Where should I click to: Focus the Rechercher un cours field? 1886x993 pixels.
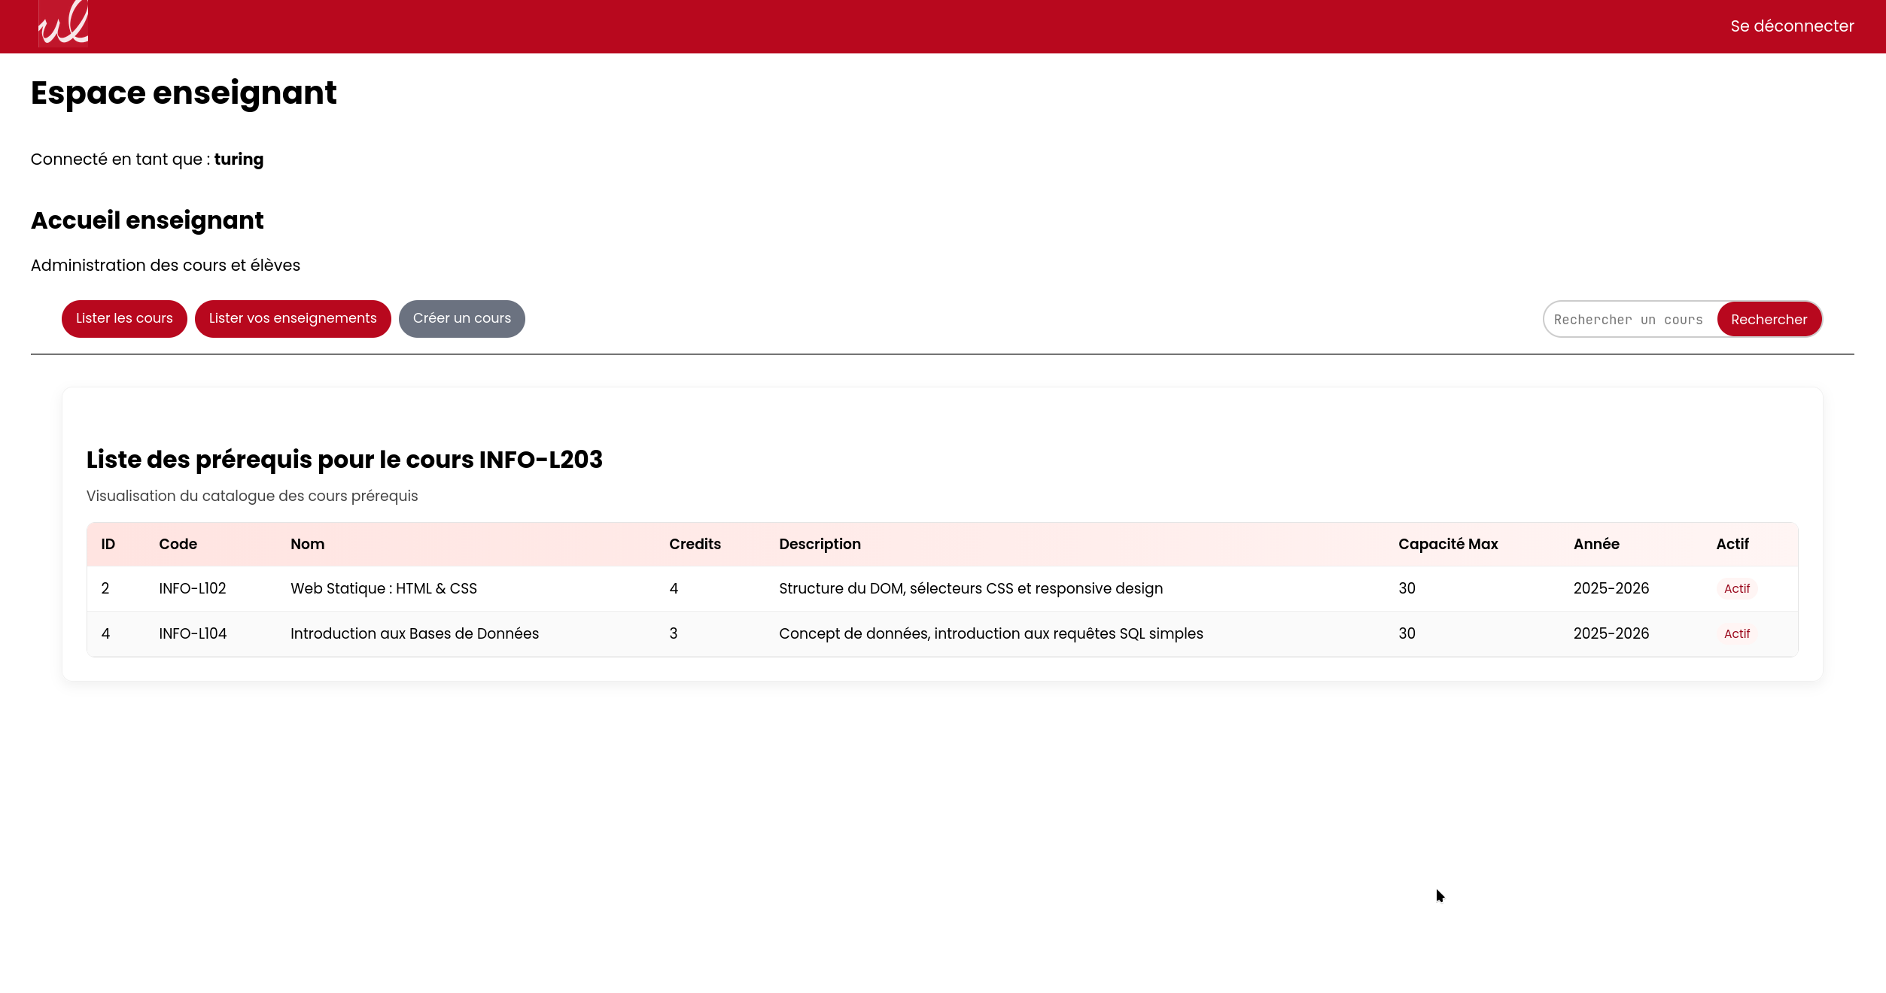[x=1629, y=320]
